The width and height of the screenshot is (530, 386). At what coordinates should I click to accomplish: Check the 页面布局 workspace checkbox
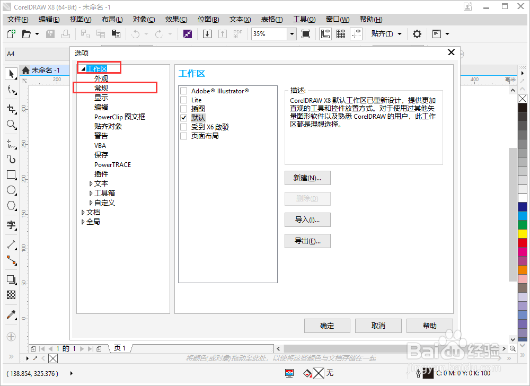(184, 136)
